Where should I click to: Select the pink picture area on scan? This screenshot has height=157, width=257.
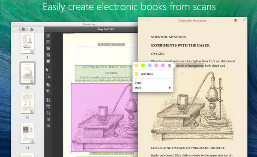coord(105,118)
